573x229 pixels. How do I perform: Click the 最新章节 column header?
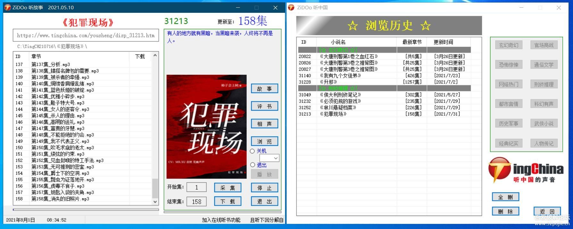click(x=412, y=42)
